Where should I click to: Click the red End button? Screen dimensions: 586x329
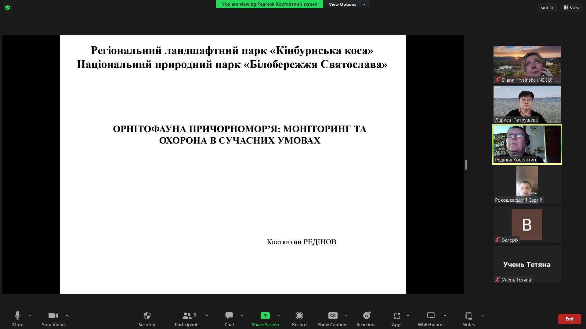[x=569, y=319]
